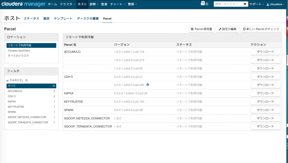Select すべてのクラスタ location
288x163 pixels.
pos(18,56)
